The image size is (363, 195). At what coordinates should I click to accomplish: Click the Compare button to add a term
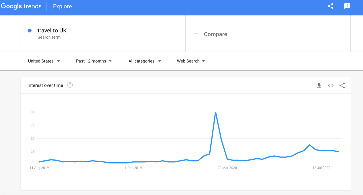(x=215, y=34)
